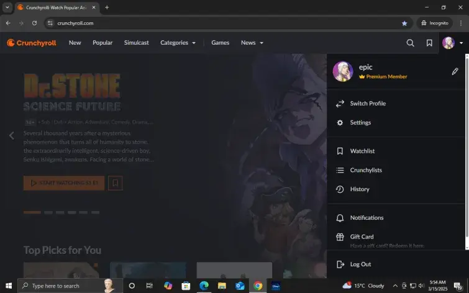Click the site information icon in address bar

(x=50, y=23)
